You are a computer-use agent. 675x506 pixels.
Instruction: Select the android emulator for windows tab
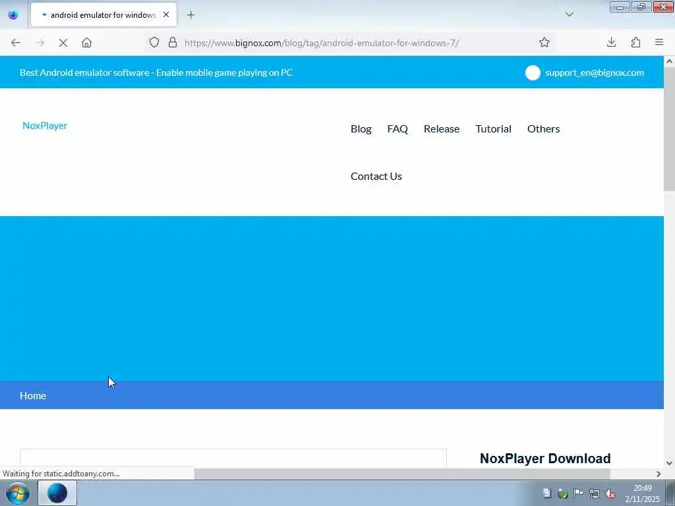pyautogui.click(x=103, y=14)
